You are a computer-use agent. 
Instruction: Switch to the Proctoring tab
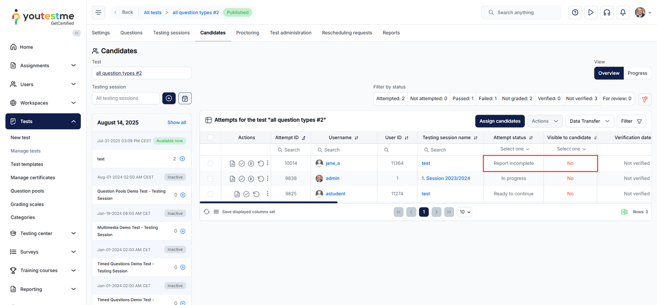(247, 33)
